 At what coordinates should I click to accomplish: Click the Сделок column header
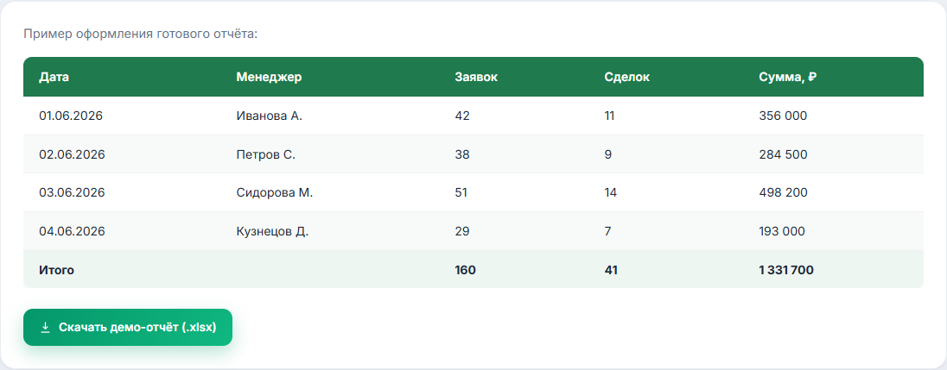click(x=627, y=77)
